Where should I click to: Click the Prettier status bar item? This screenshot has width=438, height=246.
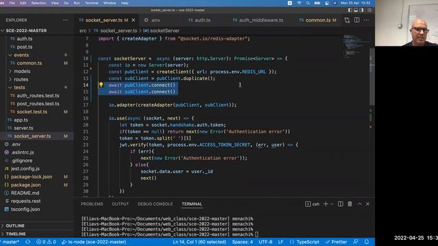tap(336, 242)
